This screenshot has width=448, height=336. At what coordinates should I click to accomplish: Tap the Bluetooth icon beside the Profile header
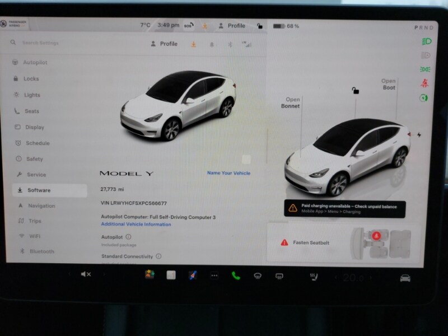point(230,43)
